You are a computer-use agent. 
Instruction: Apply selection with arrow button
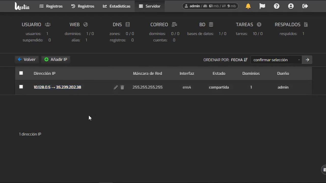point(307,60)
